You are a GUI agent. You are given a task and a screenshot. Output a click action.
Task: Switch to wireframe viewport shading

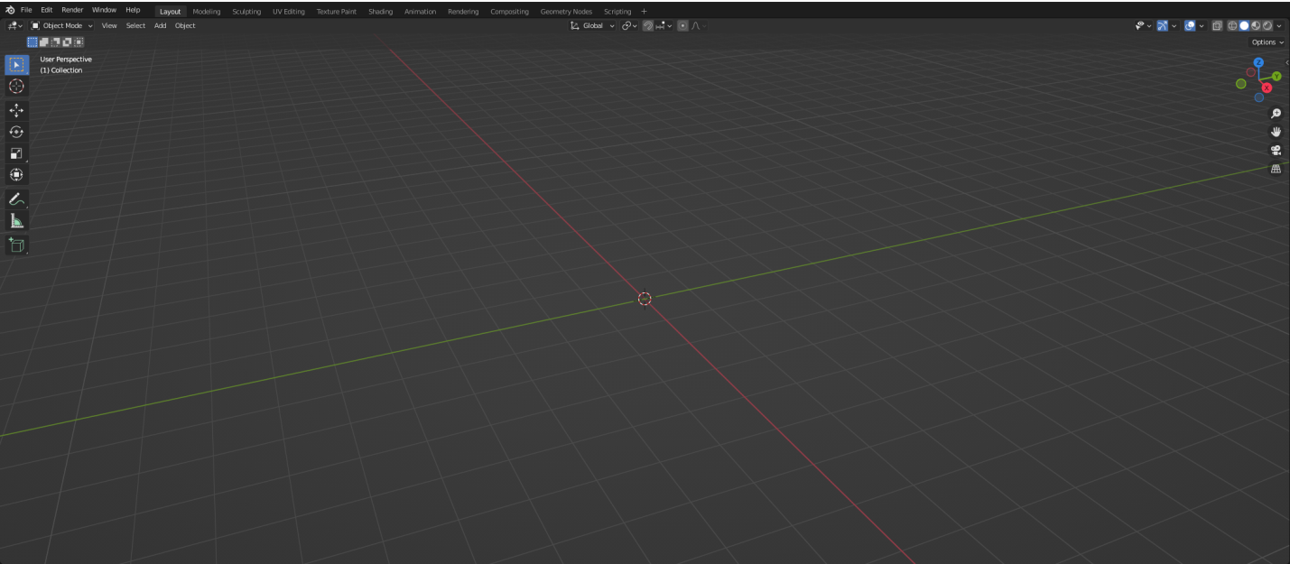[1232, 25]
